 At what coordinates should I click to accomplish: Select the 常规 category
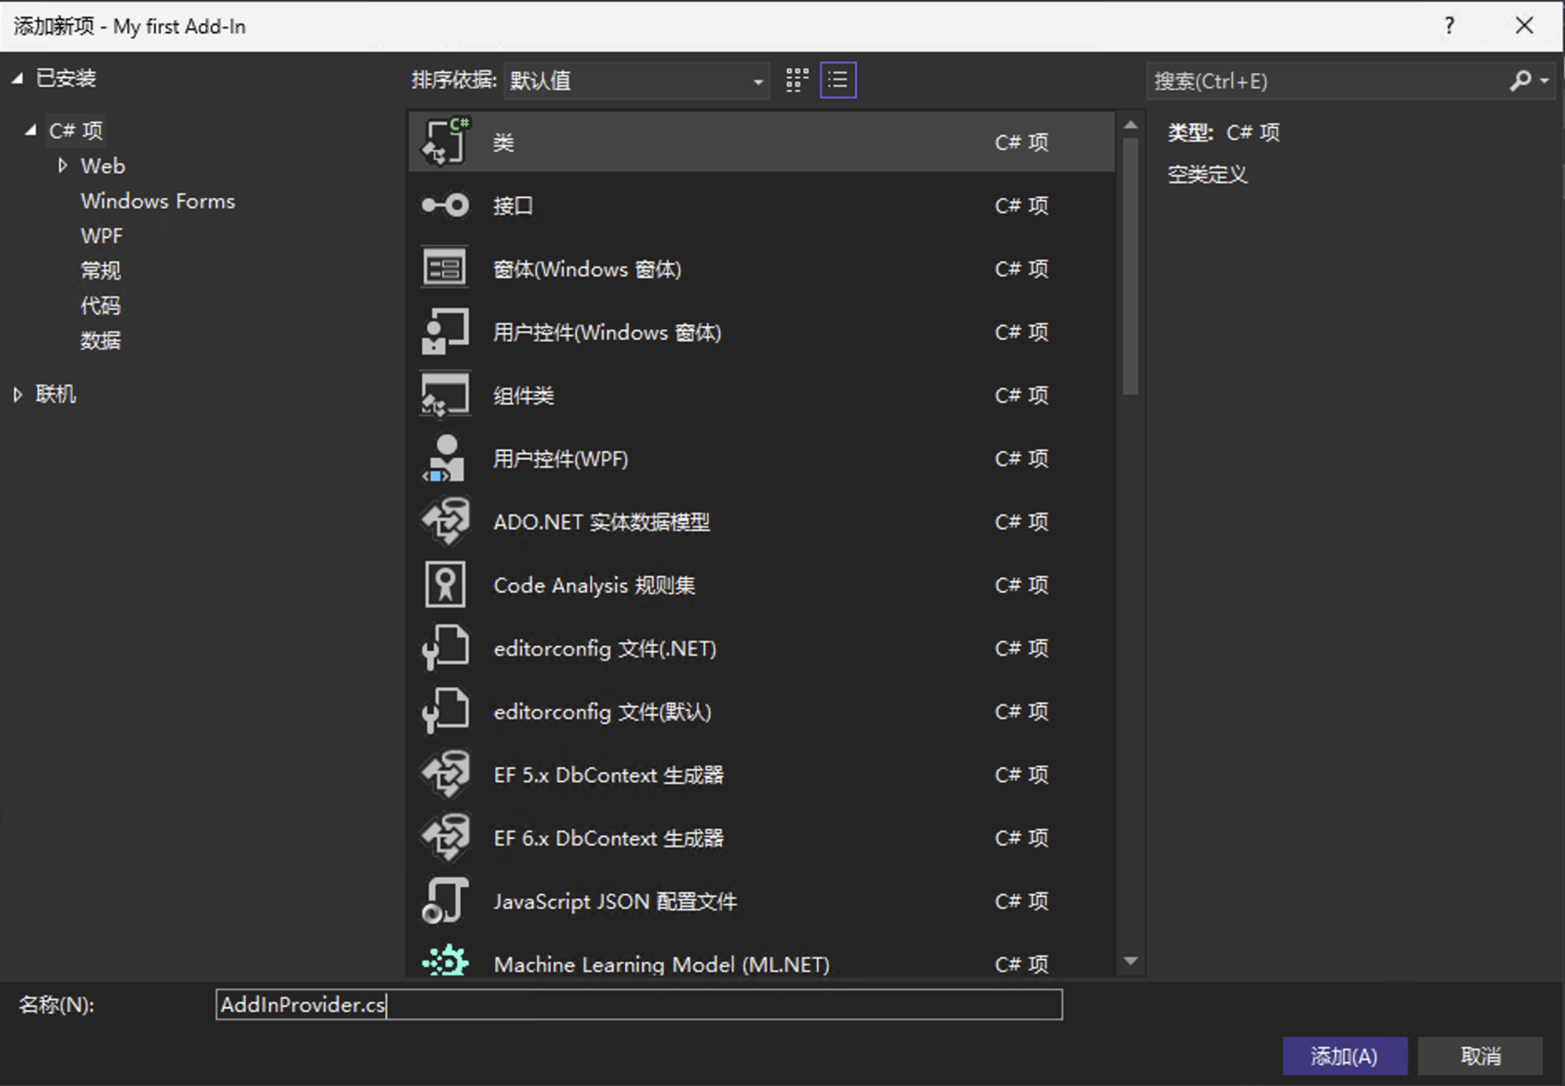click(101, 270)
